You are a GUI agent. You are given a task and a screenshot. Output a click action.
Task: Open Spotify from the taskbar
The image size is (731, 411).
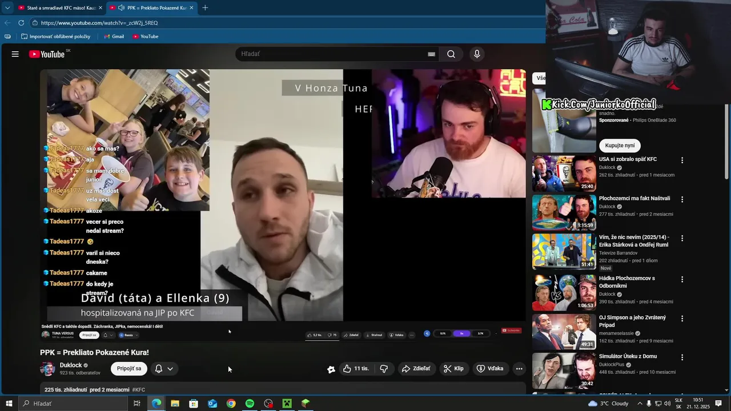point(250,404)
